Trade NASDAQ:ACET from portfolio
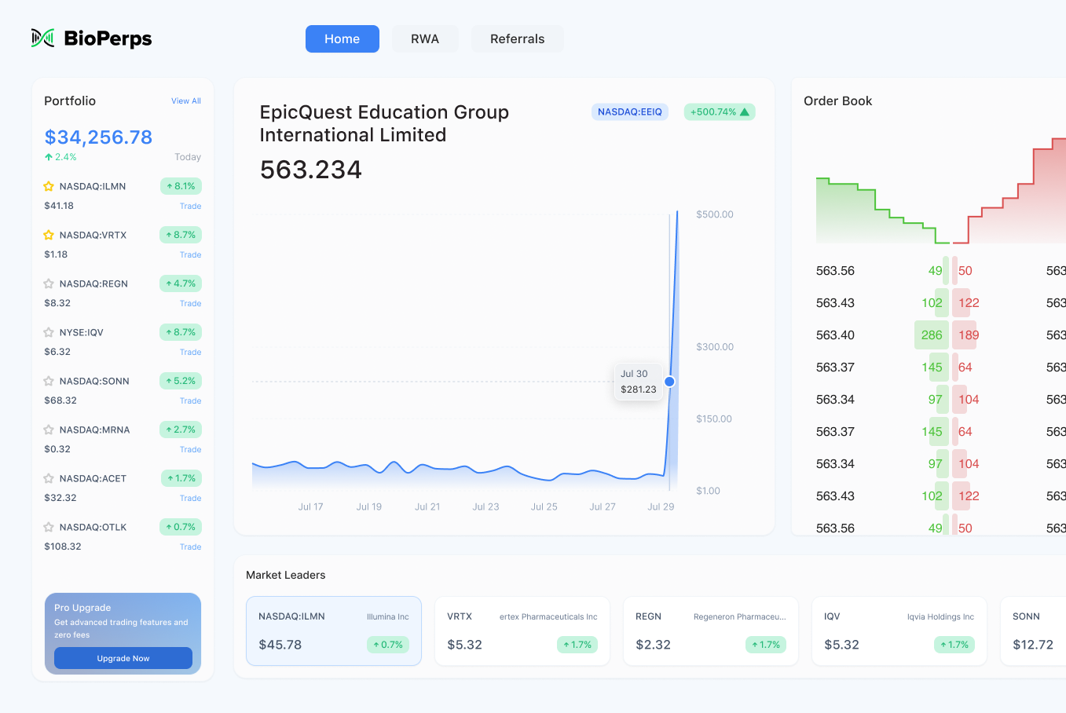Screen dimensions: 1066x713 [x=190, y=499]
